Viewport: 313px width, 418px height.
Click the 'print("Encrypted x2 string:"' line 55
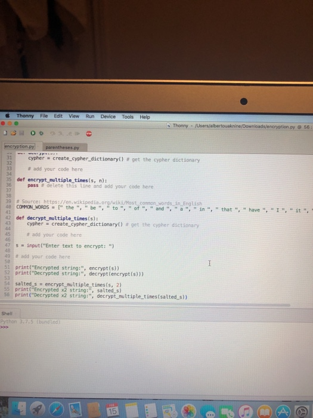[x=68, y=290]
